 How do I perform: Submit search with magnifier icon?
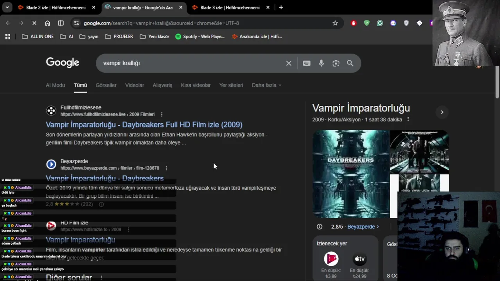350,63
